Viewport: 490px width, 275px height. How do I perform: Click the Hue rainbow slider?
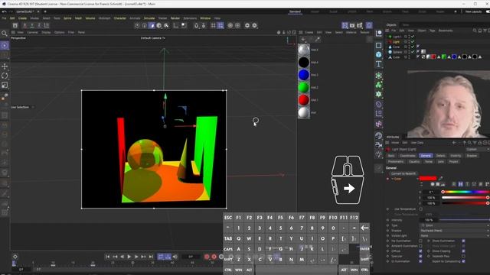(x=465, y=192)
